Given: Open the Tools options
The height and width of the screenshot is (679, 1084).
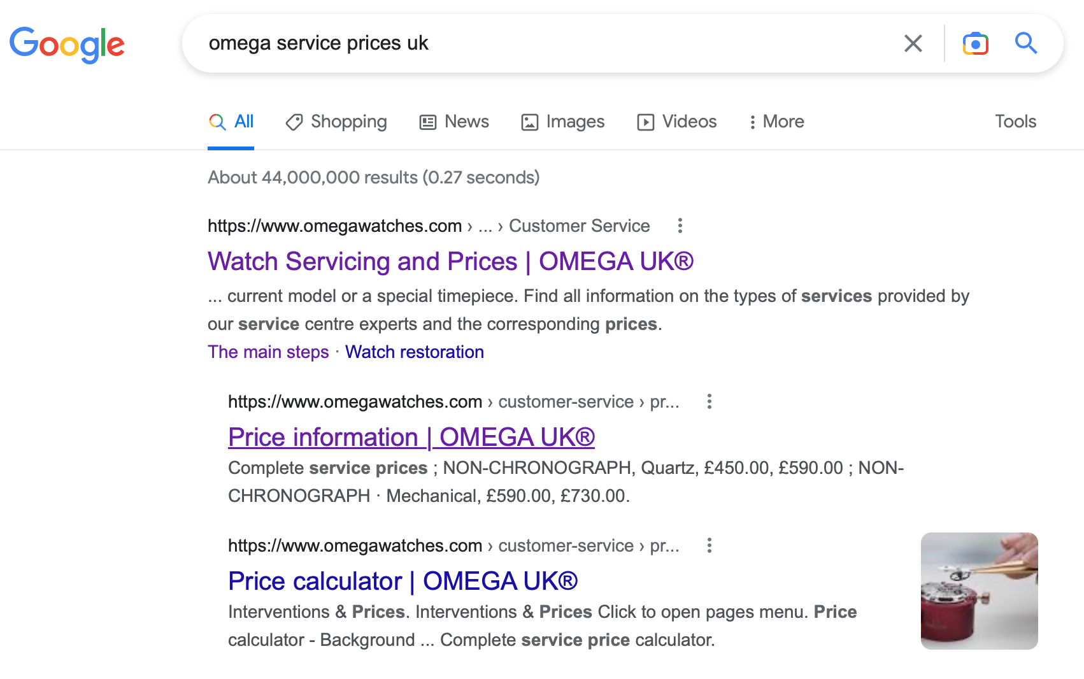Looking at the screenshot, I should (x=1015, y=122).
